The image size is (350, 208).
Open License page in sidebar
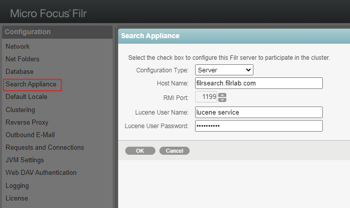tap(17, 198)
